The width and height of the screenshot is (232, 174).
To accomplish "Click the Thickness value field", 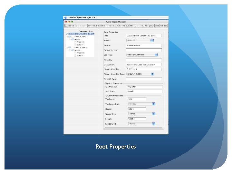I will click(x=137, y=99).
